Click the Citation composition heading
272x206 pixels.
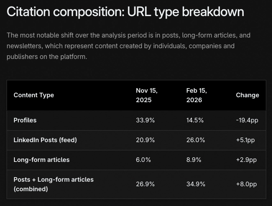coord(125,12)
